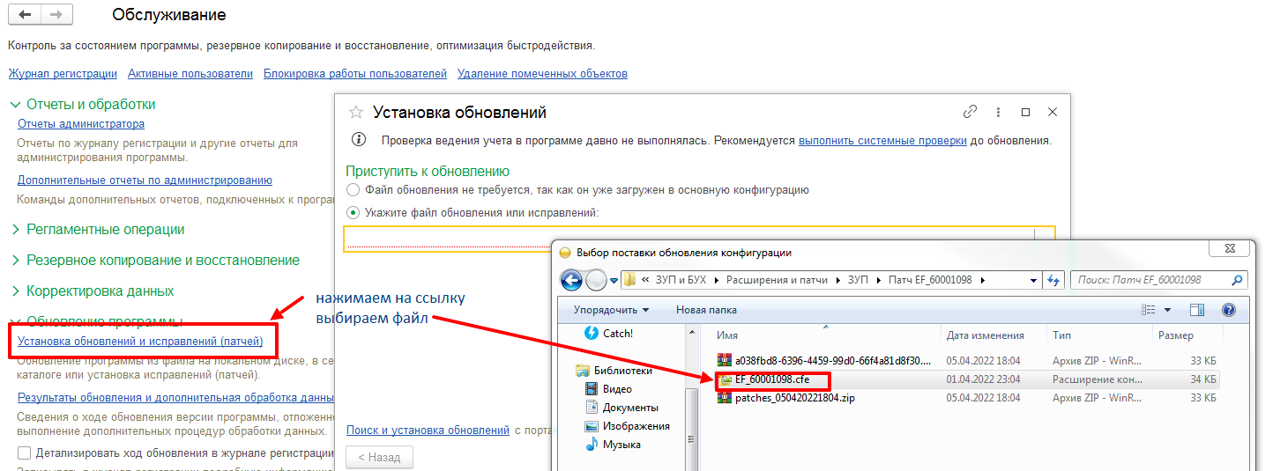
Task: Click the Установка обновлений и исправлений (патчей) link
Action: click(x=140, y=341)
